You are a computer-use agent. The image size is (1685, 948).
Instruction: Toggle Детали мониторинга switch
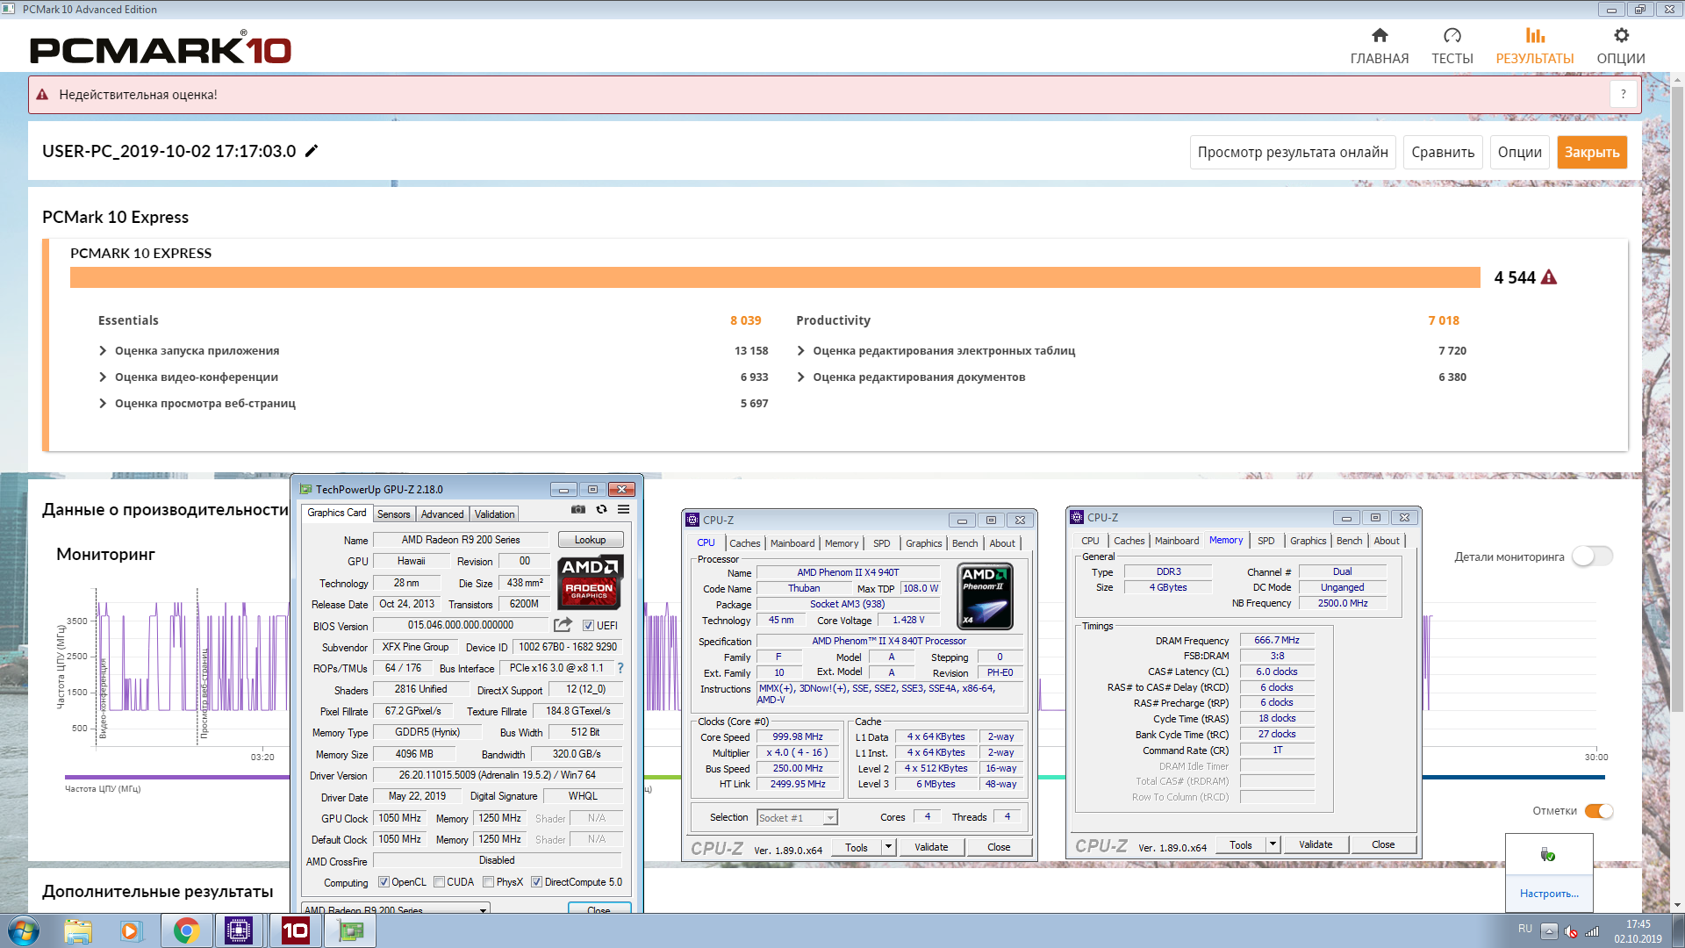pyautogui.click(x=1592, y=557)
